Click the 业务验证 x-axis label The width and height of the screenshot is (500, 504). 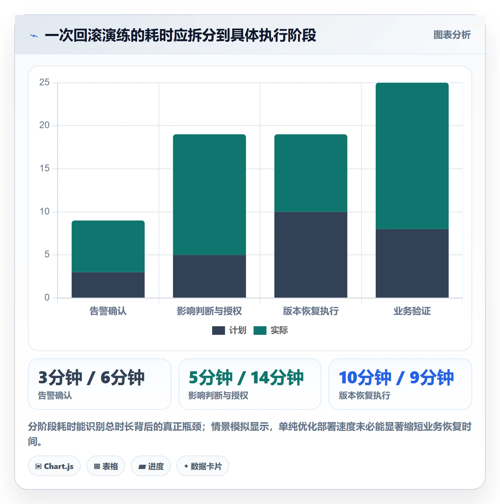[412, 311]
